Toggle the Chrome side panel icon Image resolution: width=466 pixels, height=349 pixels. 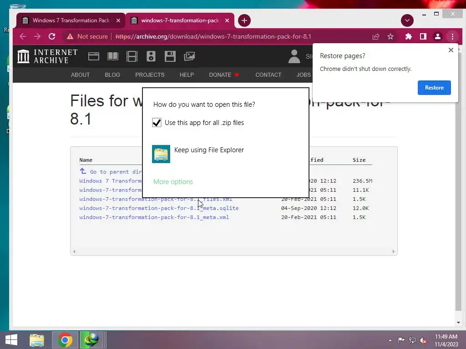pos(423,36)
